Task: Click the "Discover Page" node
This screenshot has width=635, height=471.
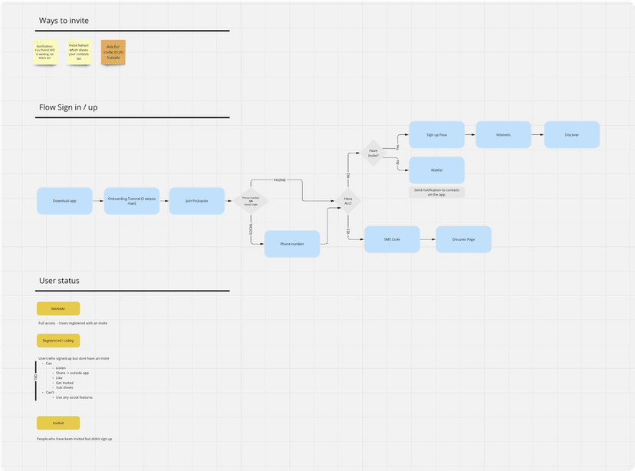Action: pyautogui.click(x=463, y=239)
